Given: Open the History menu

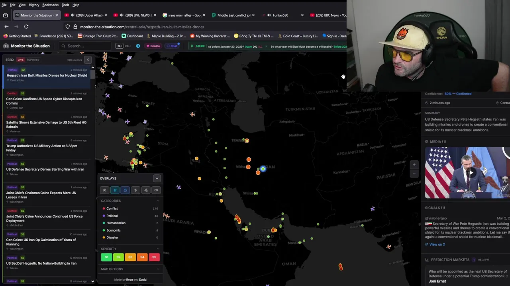Looking at the screenshot, I should (34, 5).
